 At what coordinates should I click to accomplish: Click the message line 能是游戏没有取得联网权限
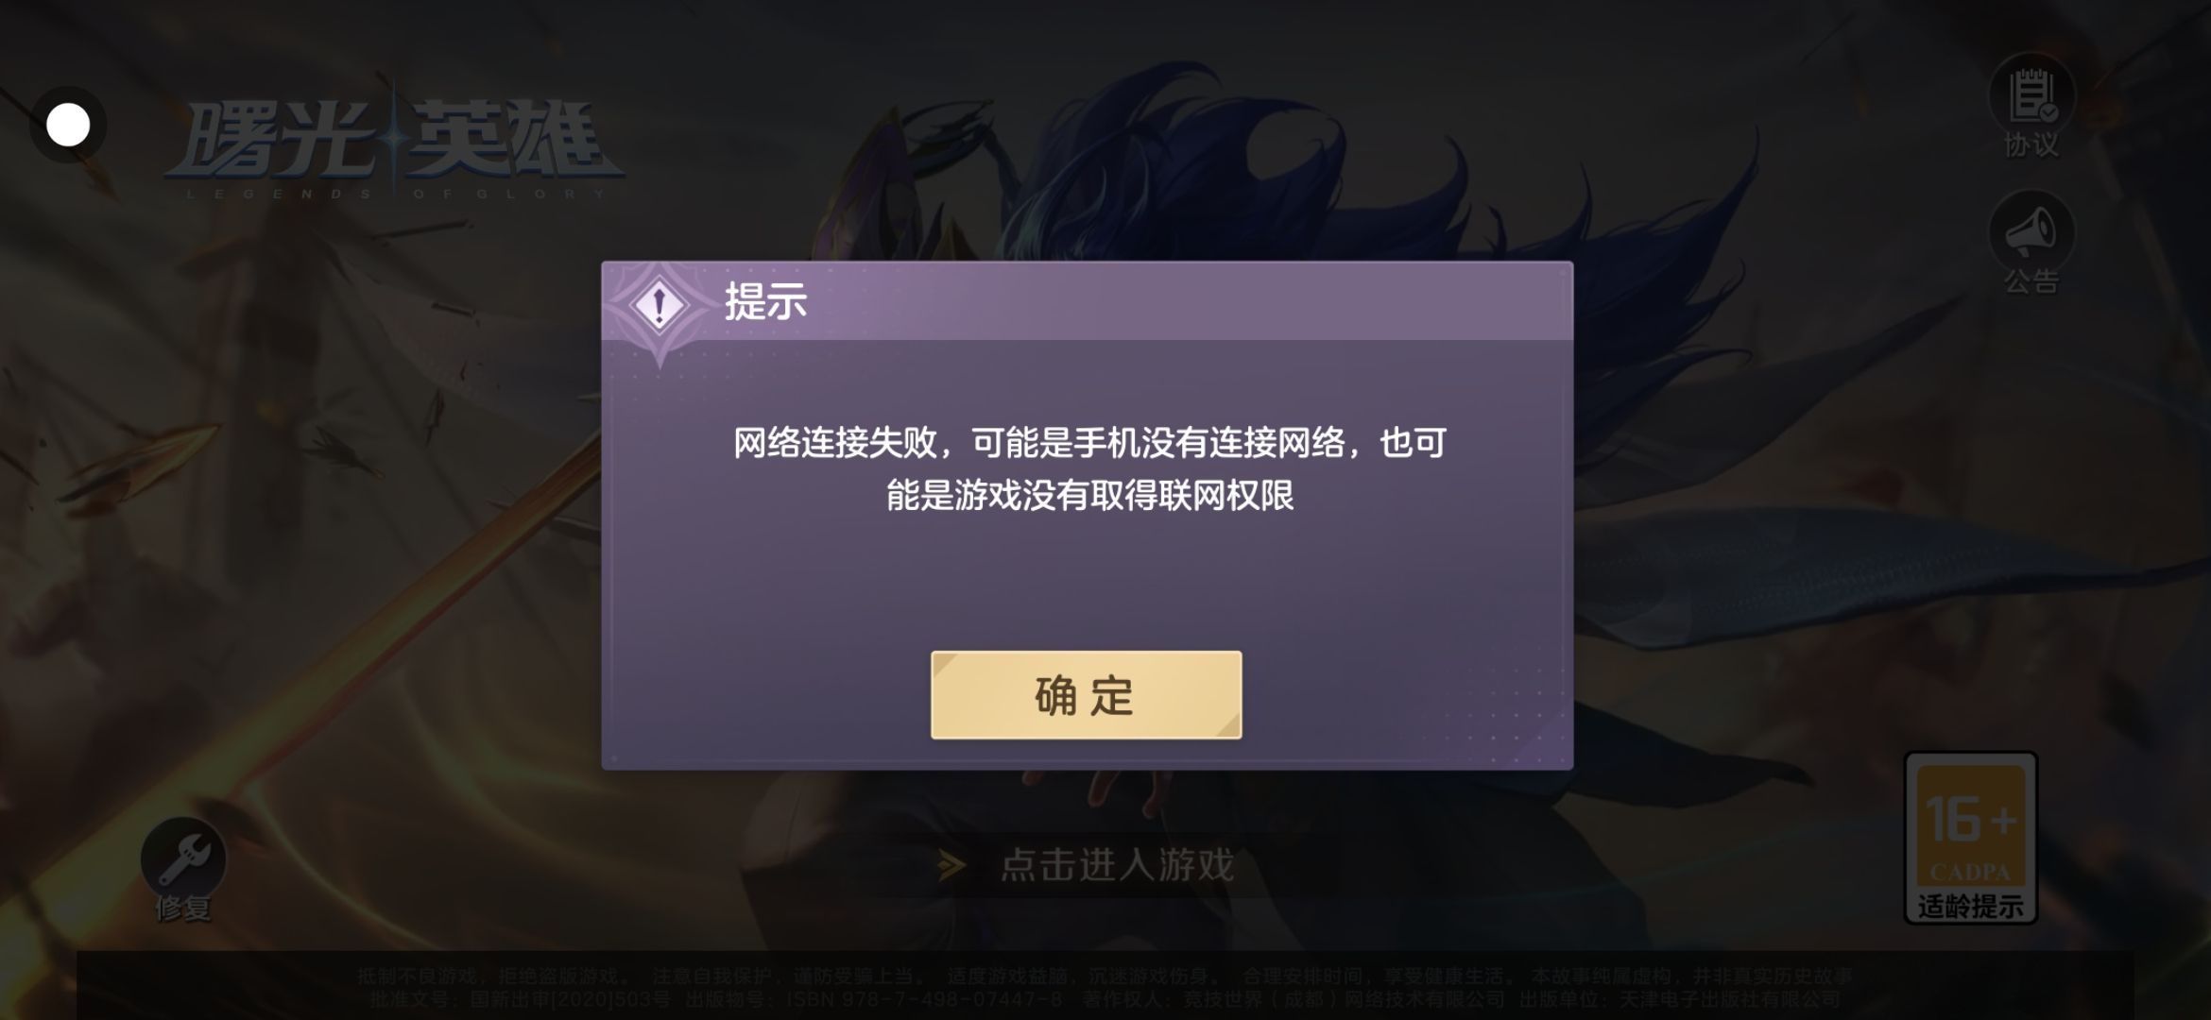point(1089,496)
